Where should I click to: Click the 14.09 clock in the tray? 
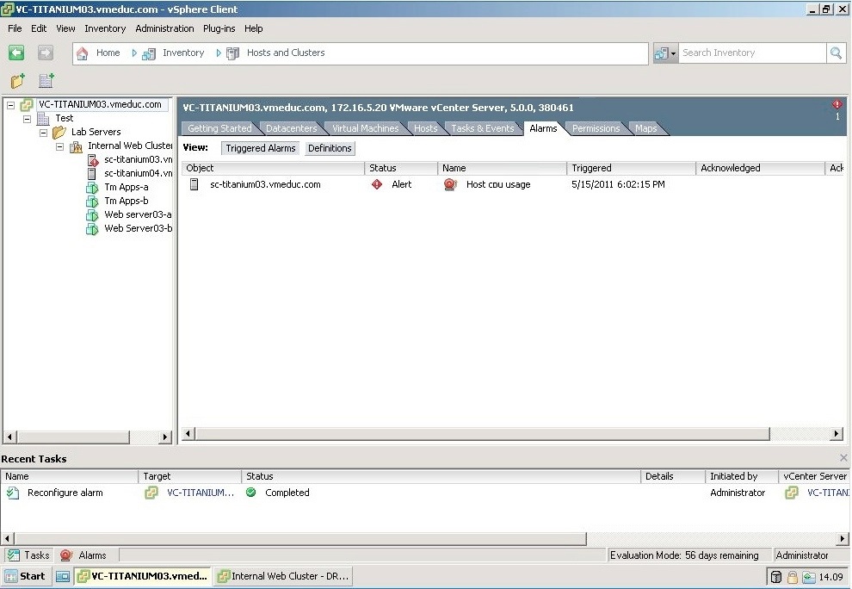[830, 577]
